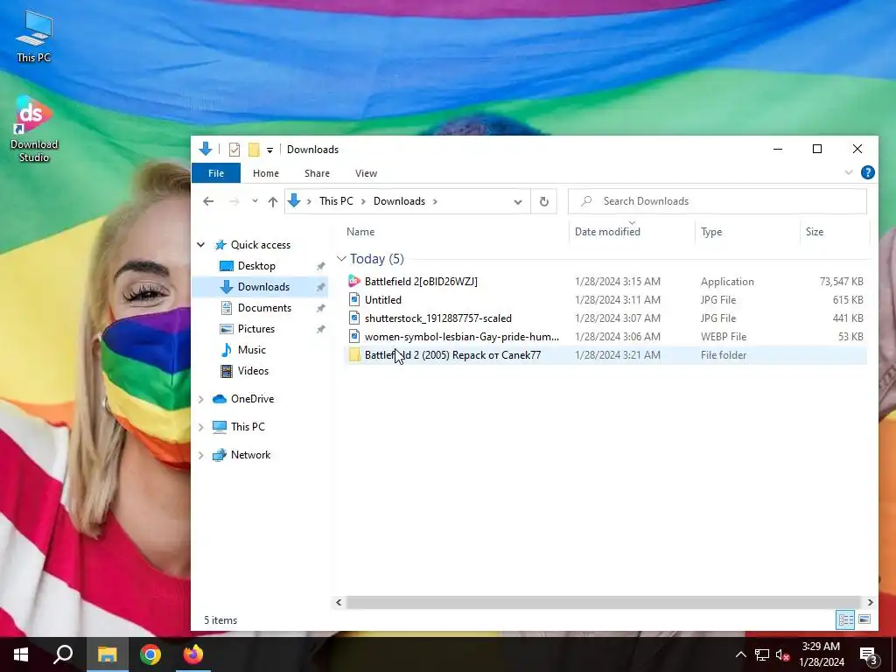Select Videos in the navigation pane
Image resolution: width=896 pixels, height=672 pixels.
coord(253,371)
